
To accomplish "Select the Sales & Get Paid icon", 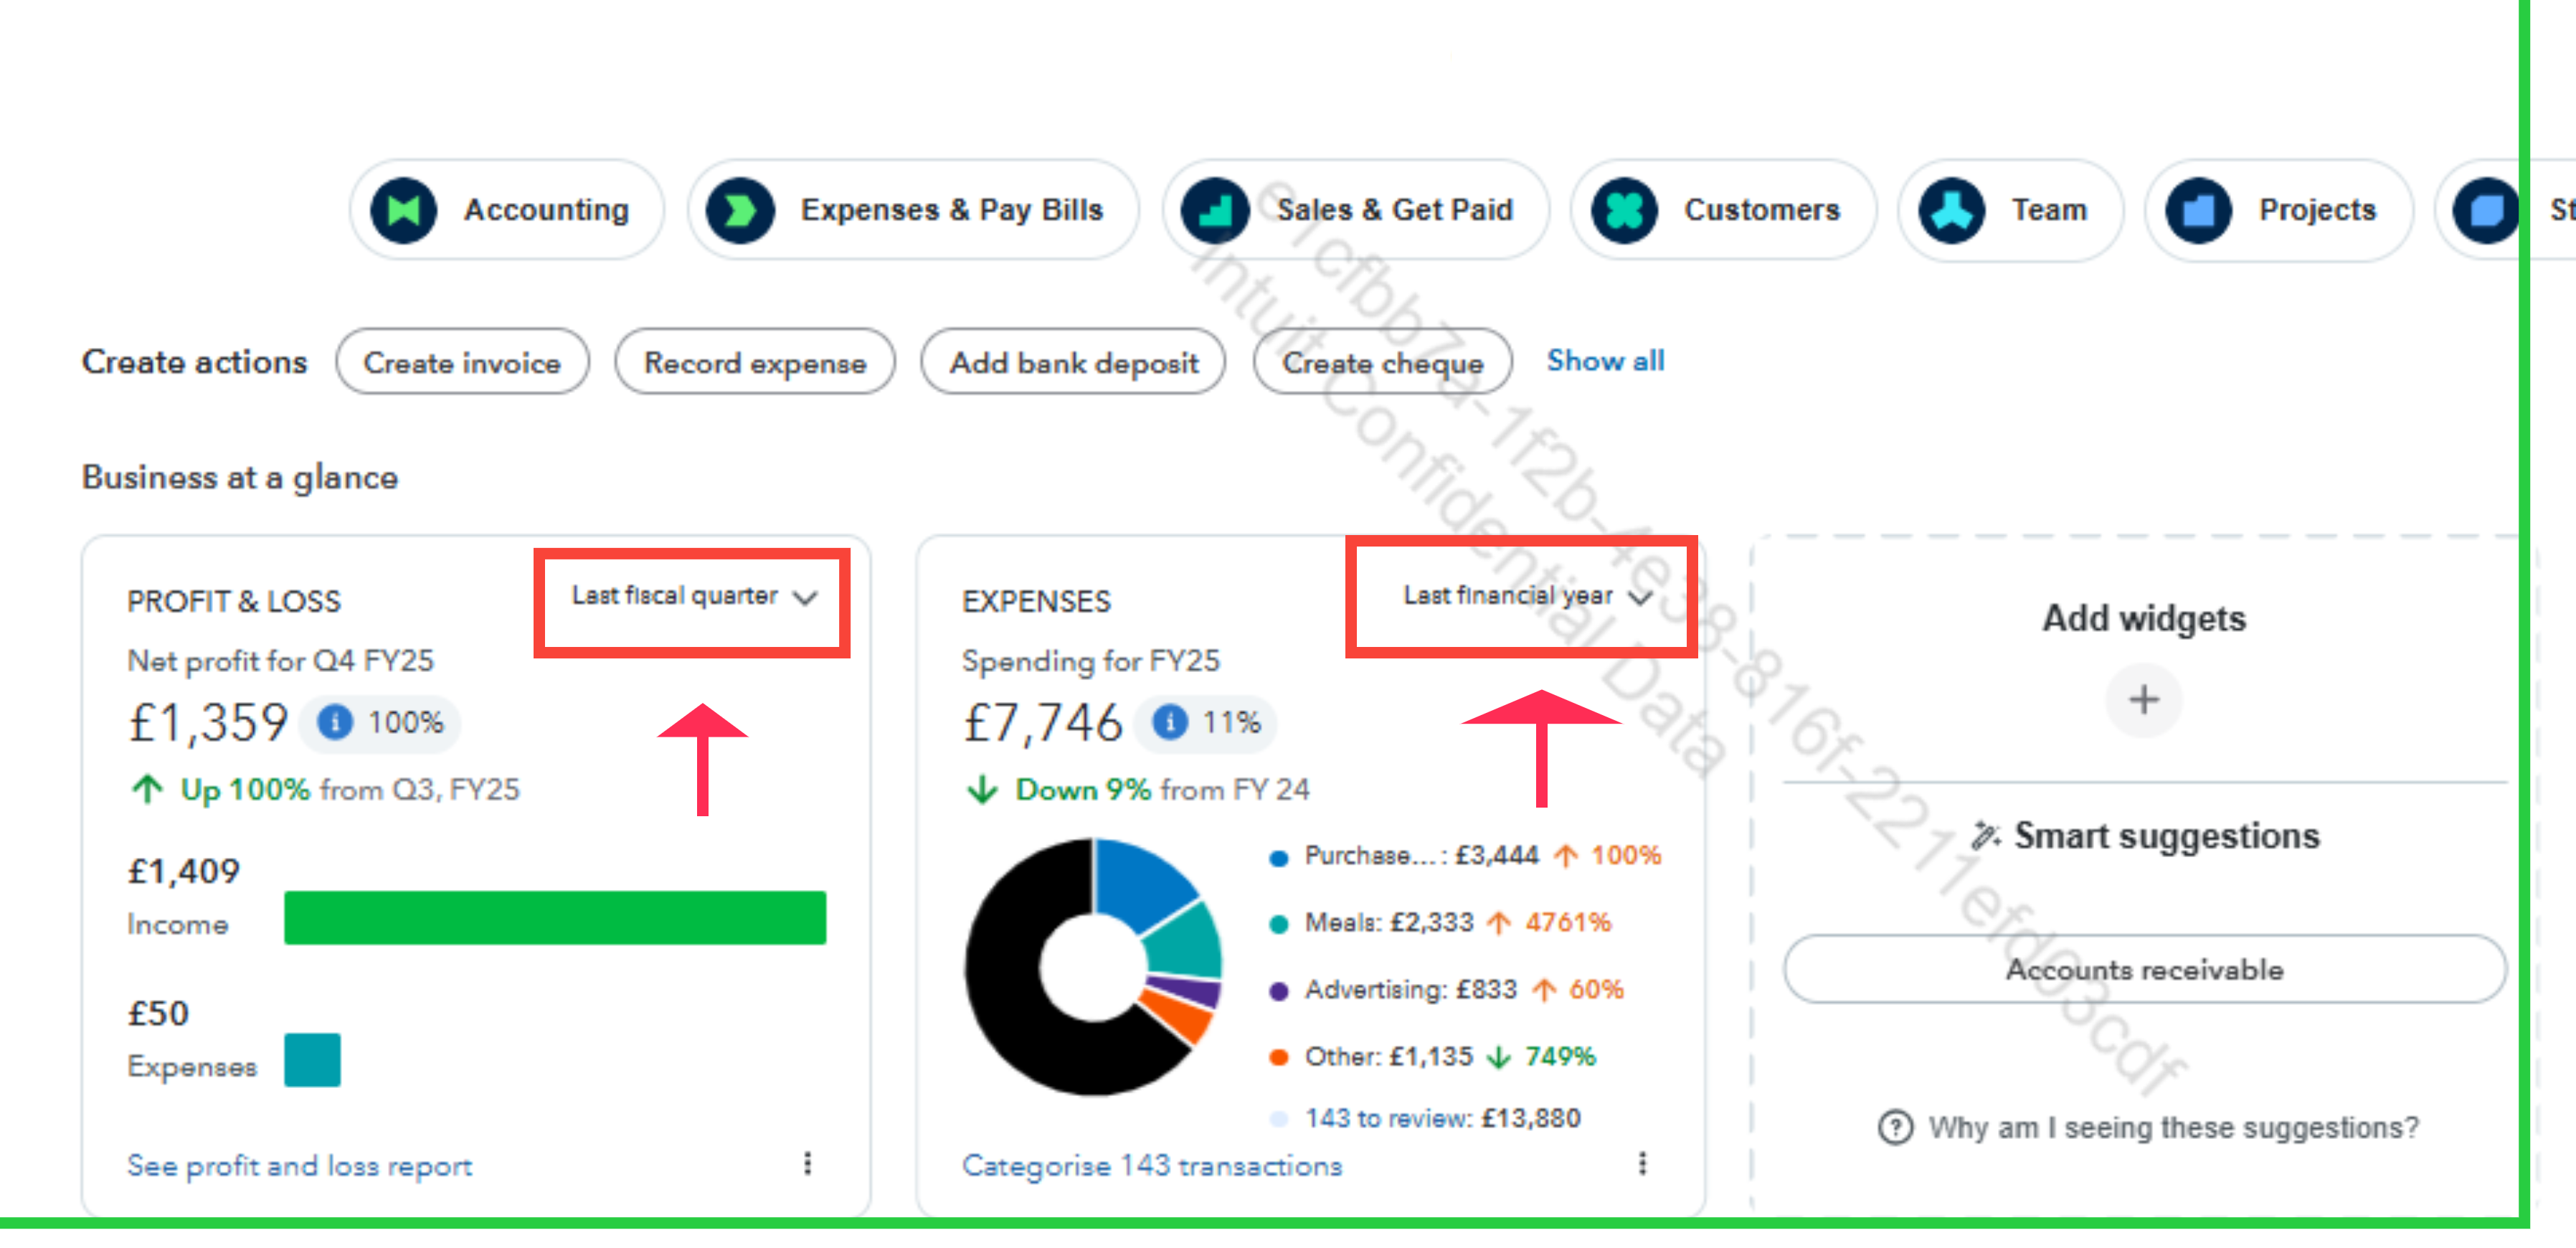I will (1215, 210).
